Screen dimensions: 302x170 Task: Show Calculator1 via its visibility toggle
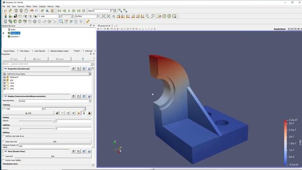3,36
